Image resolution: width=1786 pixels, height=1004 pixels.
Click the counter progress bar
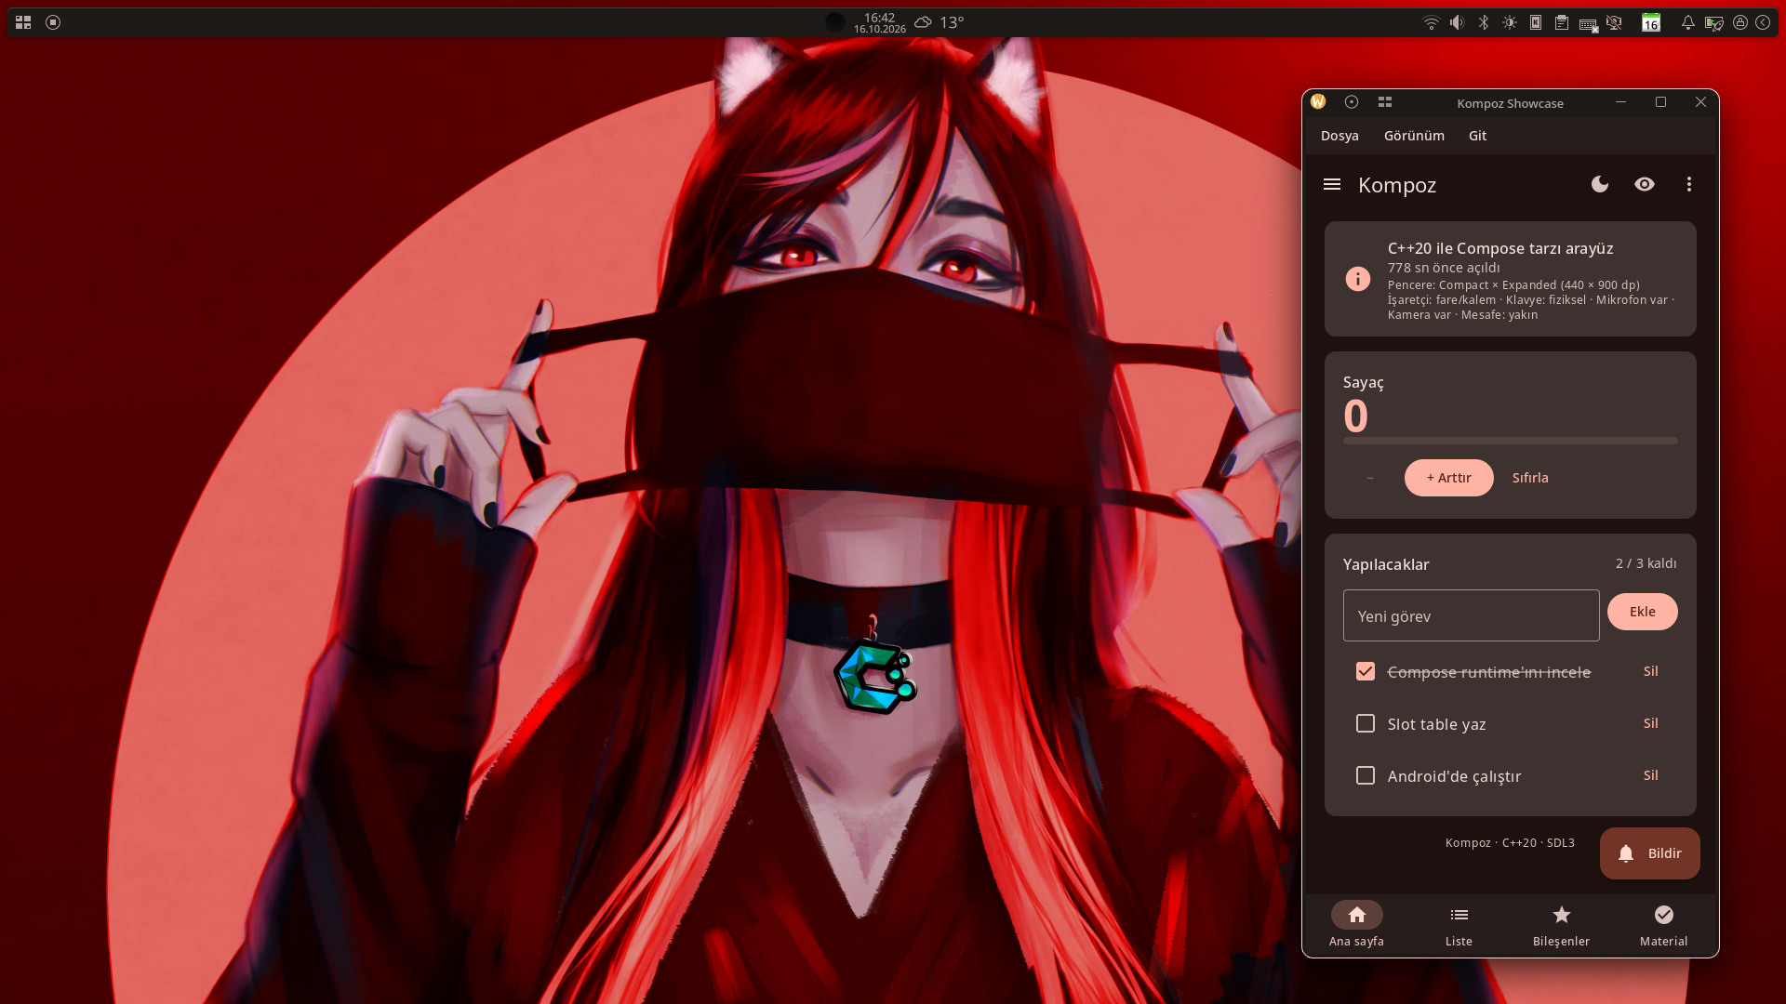(1511, 441)
